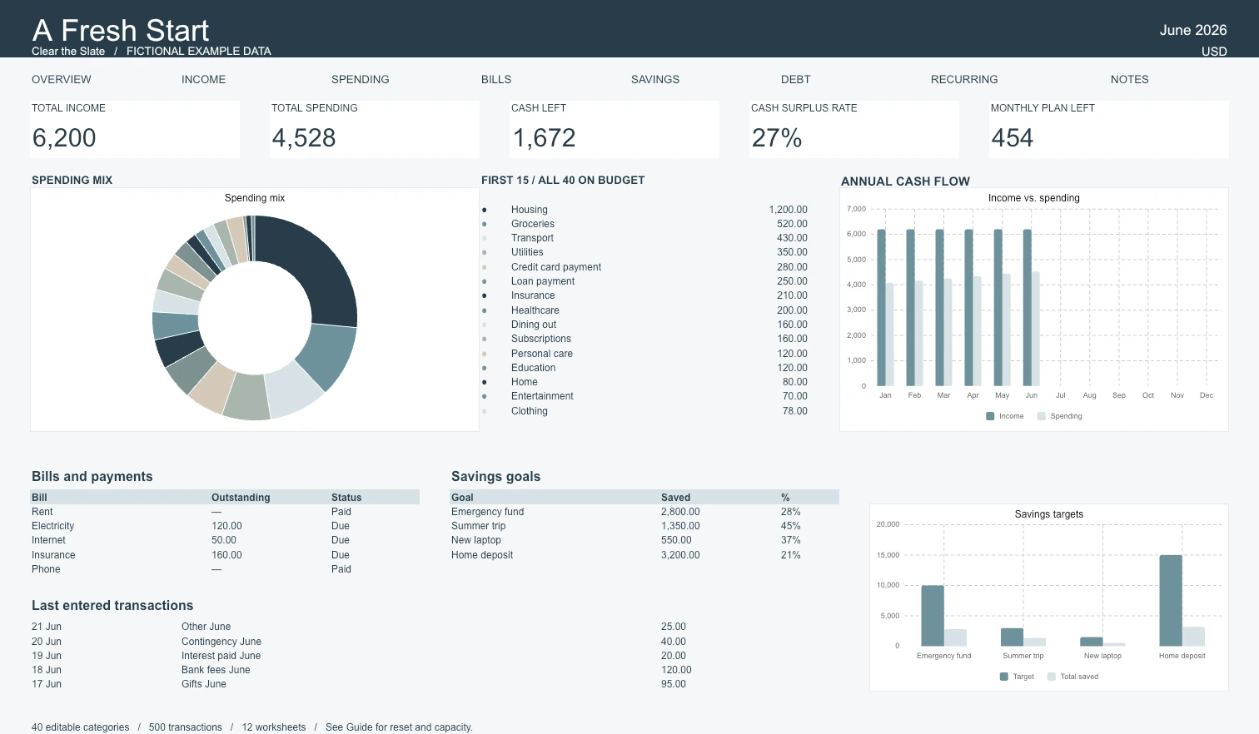
Task: Open the BILLS tab
Action: [496, 80]
